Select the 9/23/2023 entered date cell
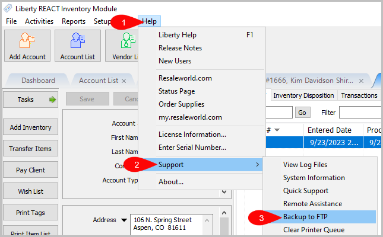The image size is (383, 237). (x=333, y=142)
